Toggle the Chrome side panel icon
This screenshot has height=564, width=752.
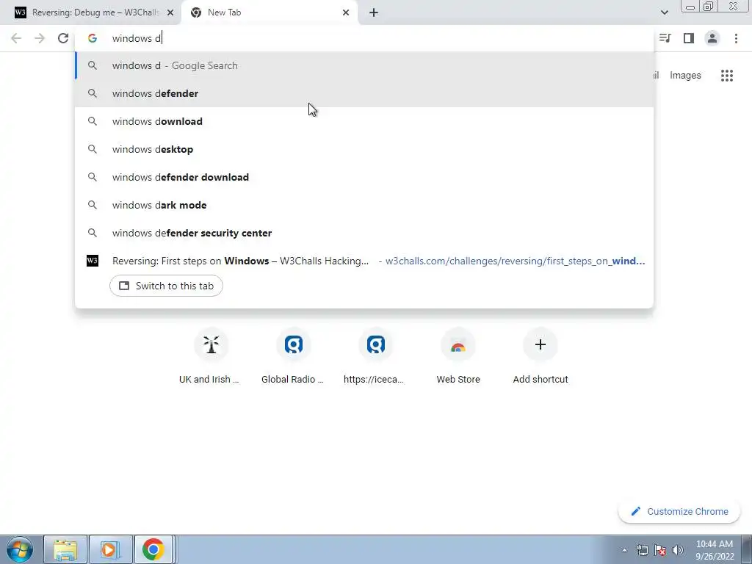689,38
